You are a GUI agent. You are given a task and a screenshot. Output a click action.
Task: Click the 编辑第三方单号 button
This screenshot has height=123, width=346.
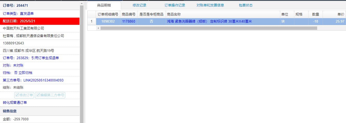point(50,95)
